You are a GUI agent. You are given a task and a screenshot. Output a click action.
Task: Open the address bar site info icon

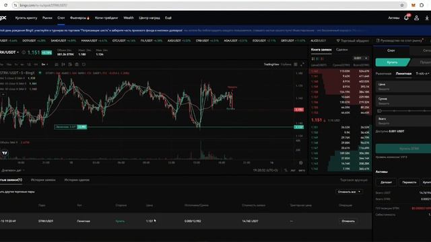(15, 5)
